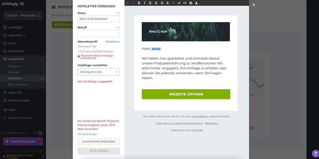319x159 pixels.
Task: Open the SITE VORSCHAUEN dropdown
Action: tap(15, 133)
